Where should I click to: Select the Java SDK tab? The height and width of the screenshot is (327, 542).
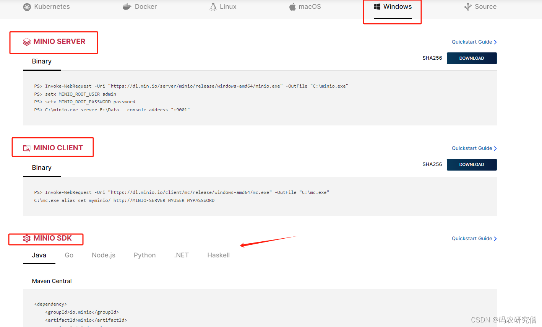tap(39, 255)
